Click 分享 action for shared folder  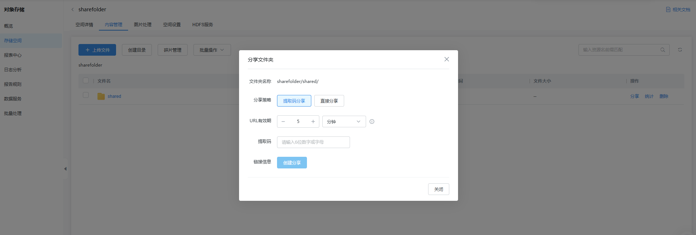coord(635,96)
